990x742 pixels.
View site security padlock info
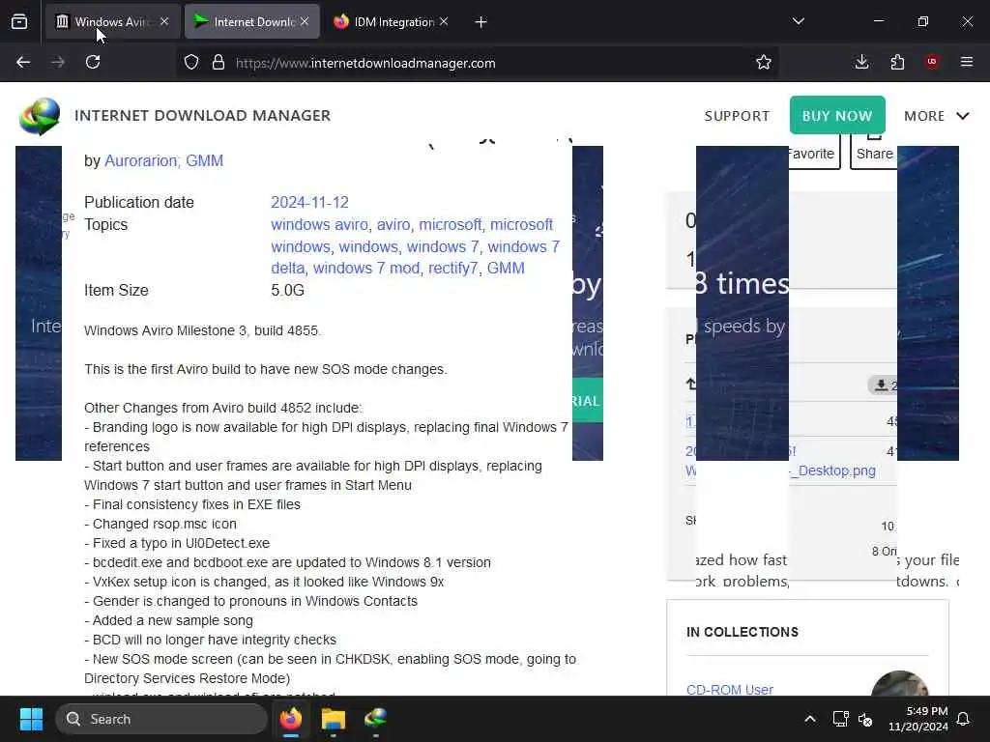[218, 62]
